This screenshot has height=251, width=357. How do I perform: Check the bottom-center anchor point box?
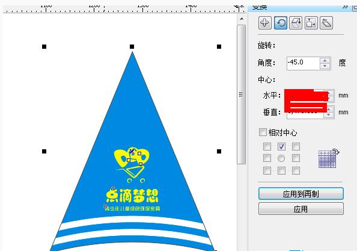[281, 170]
